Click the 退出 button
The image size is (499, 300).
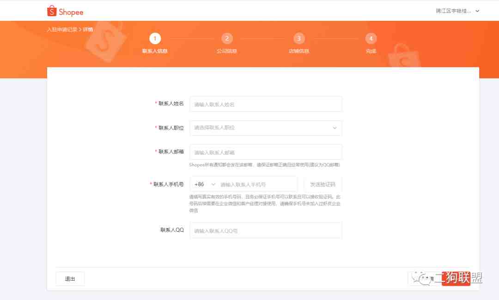pyautogui.click(x=70, y=279)
